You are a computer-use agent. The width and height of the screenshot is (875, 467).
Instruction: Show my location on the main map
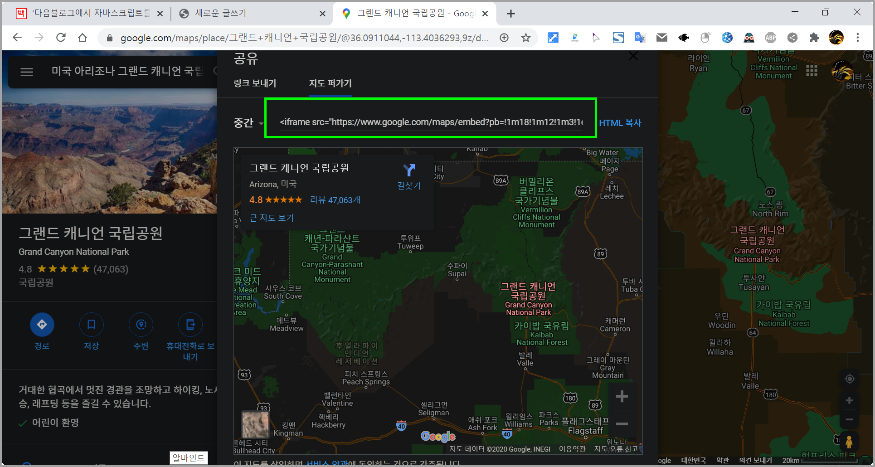[x=850, y=379]
